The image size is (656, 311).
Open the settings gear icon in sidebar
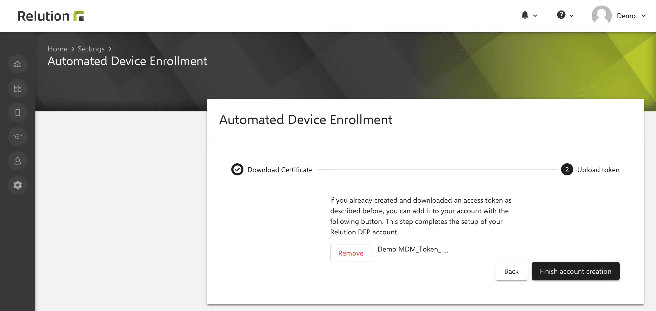pyautogui.click(x=18, y=185)
